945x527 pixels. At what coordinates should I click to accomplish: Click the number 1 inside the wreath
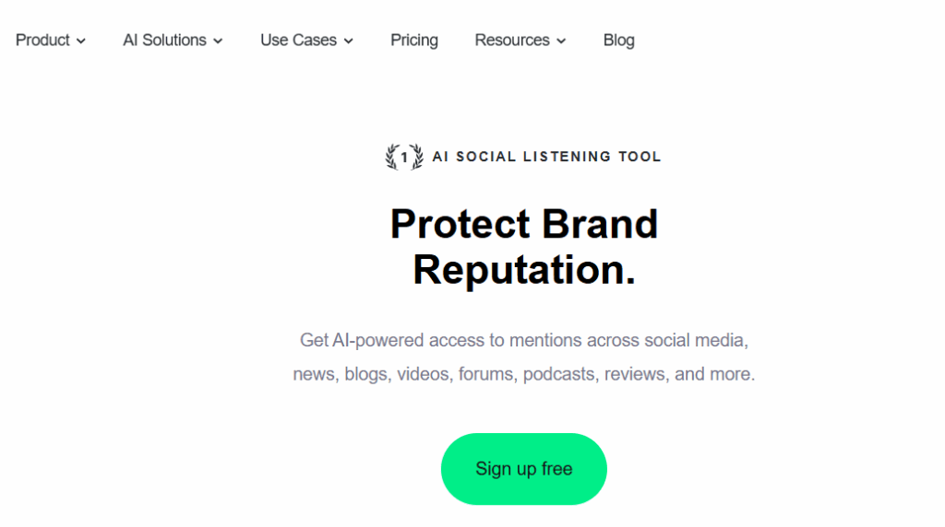coord(404,158)
